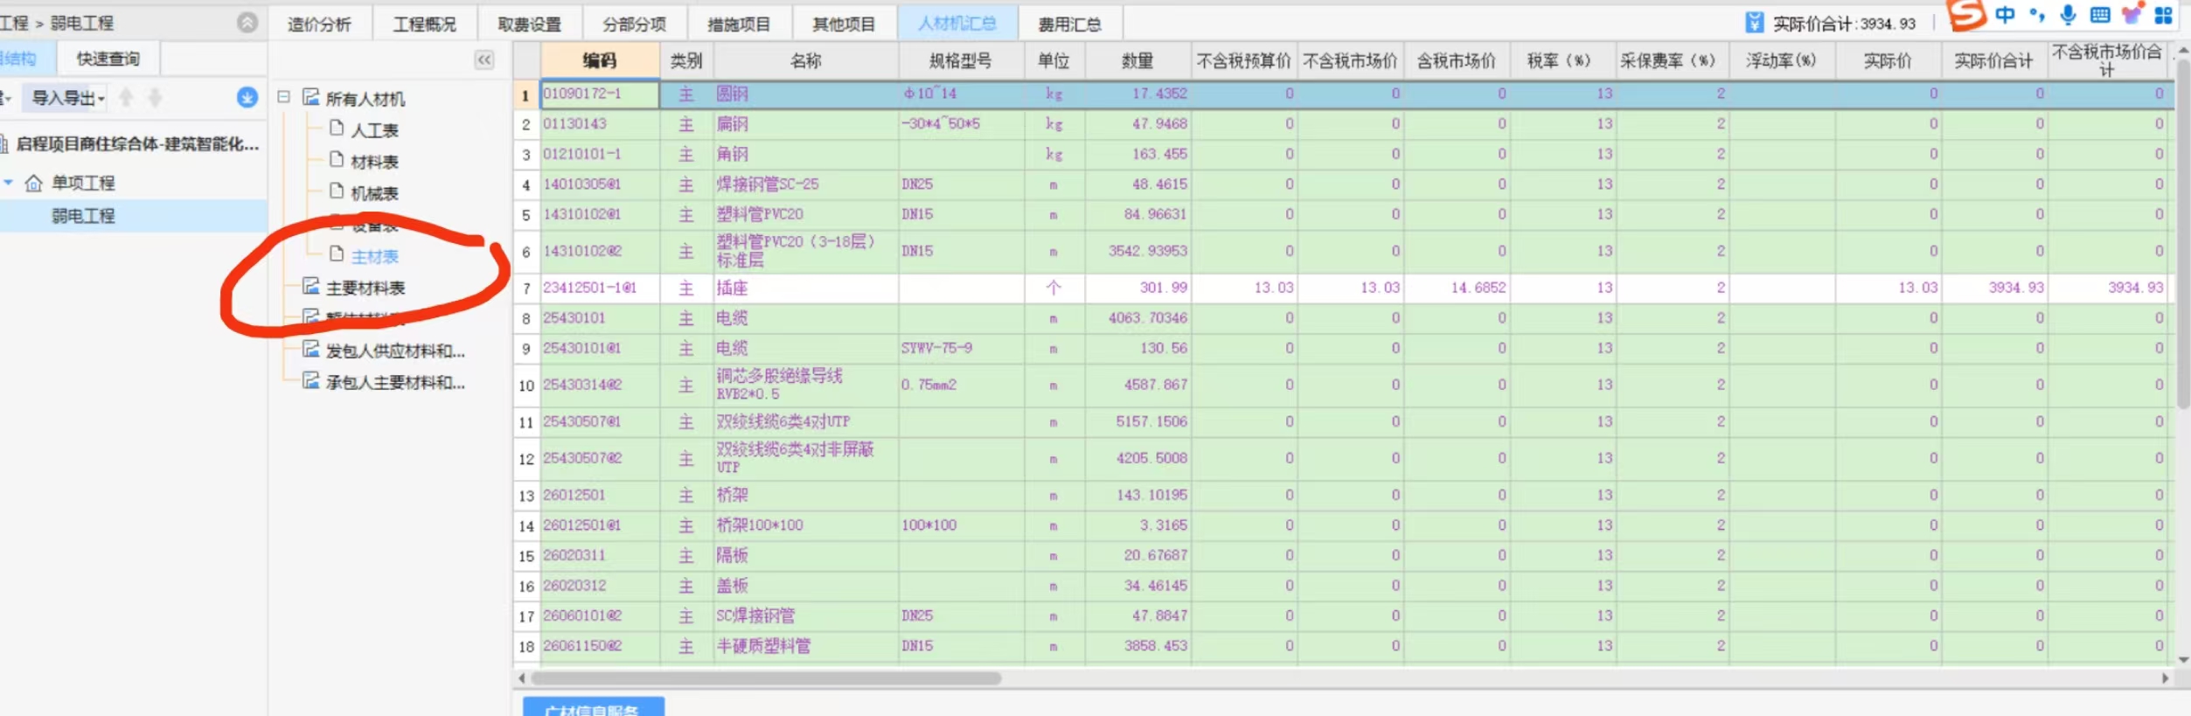Image resolution: width=2191 pixels, height=716 pixels.
Task: Click the vertical scrollbar down arrow
Action: point(2183,660)
